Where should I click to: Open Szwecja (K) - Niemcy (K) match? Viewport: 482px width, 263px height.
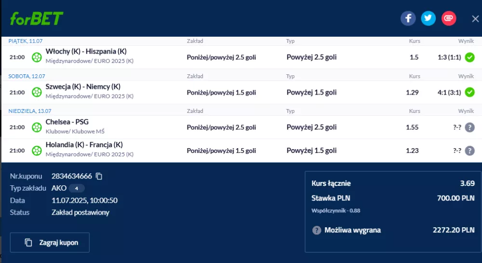coord(83,87)
